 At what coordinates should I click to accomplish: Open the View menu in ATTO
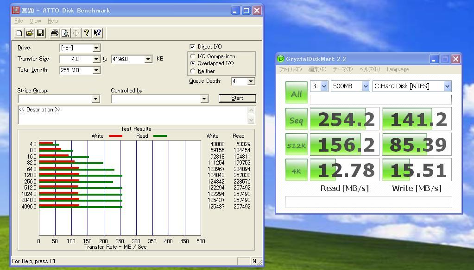pyautogui.click(x=35, y=21)
